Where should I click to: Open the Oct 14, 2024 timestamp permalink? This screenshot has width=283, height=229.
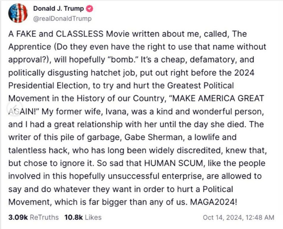point(238,217)
